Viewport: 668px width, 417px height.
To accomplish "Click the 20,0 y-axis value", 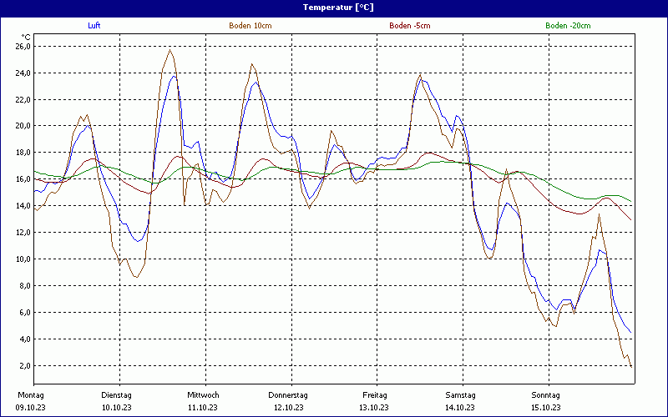I will coord(23,126).
